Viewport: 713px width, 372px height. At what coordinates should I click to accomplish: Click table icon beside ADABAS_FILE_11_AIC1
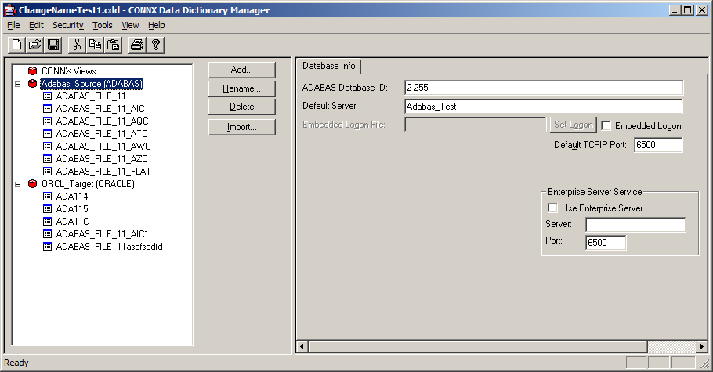tap(47, 233)
